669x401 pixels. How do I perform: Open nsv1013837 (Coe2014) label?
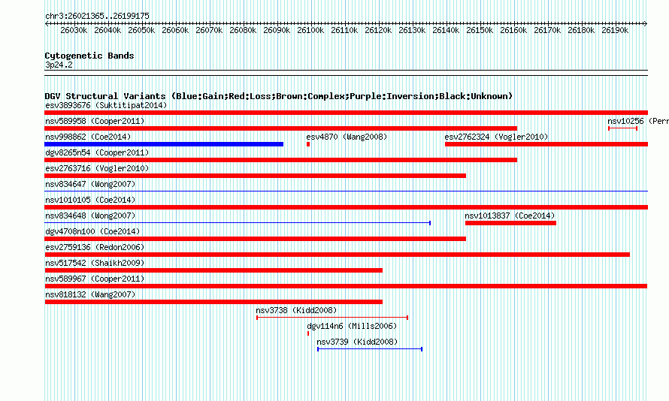510,216
